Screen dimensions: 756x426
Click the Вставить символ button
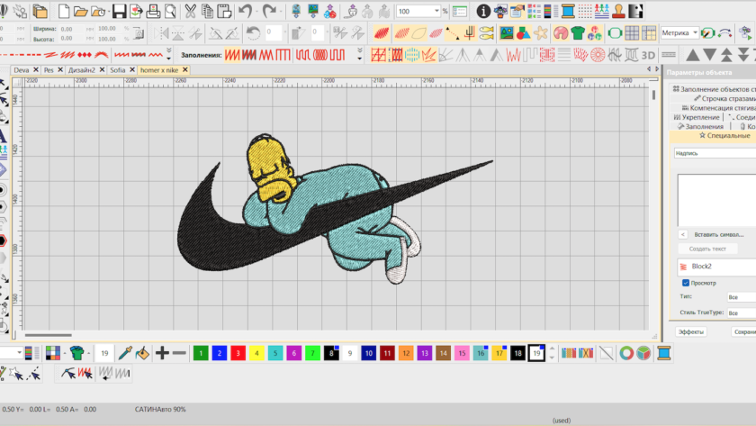tap(718, 234)
